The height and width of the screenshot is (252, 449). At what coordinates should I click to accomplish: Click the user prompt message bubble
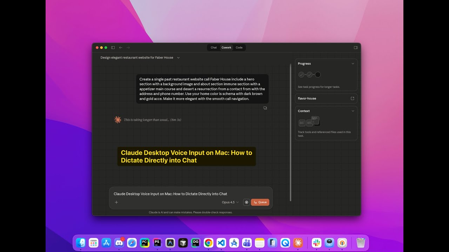point(202,89)
